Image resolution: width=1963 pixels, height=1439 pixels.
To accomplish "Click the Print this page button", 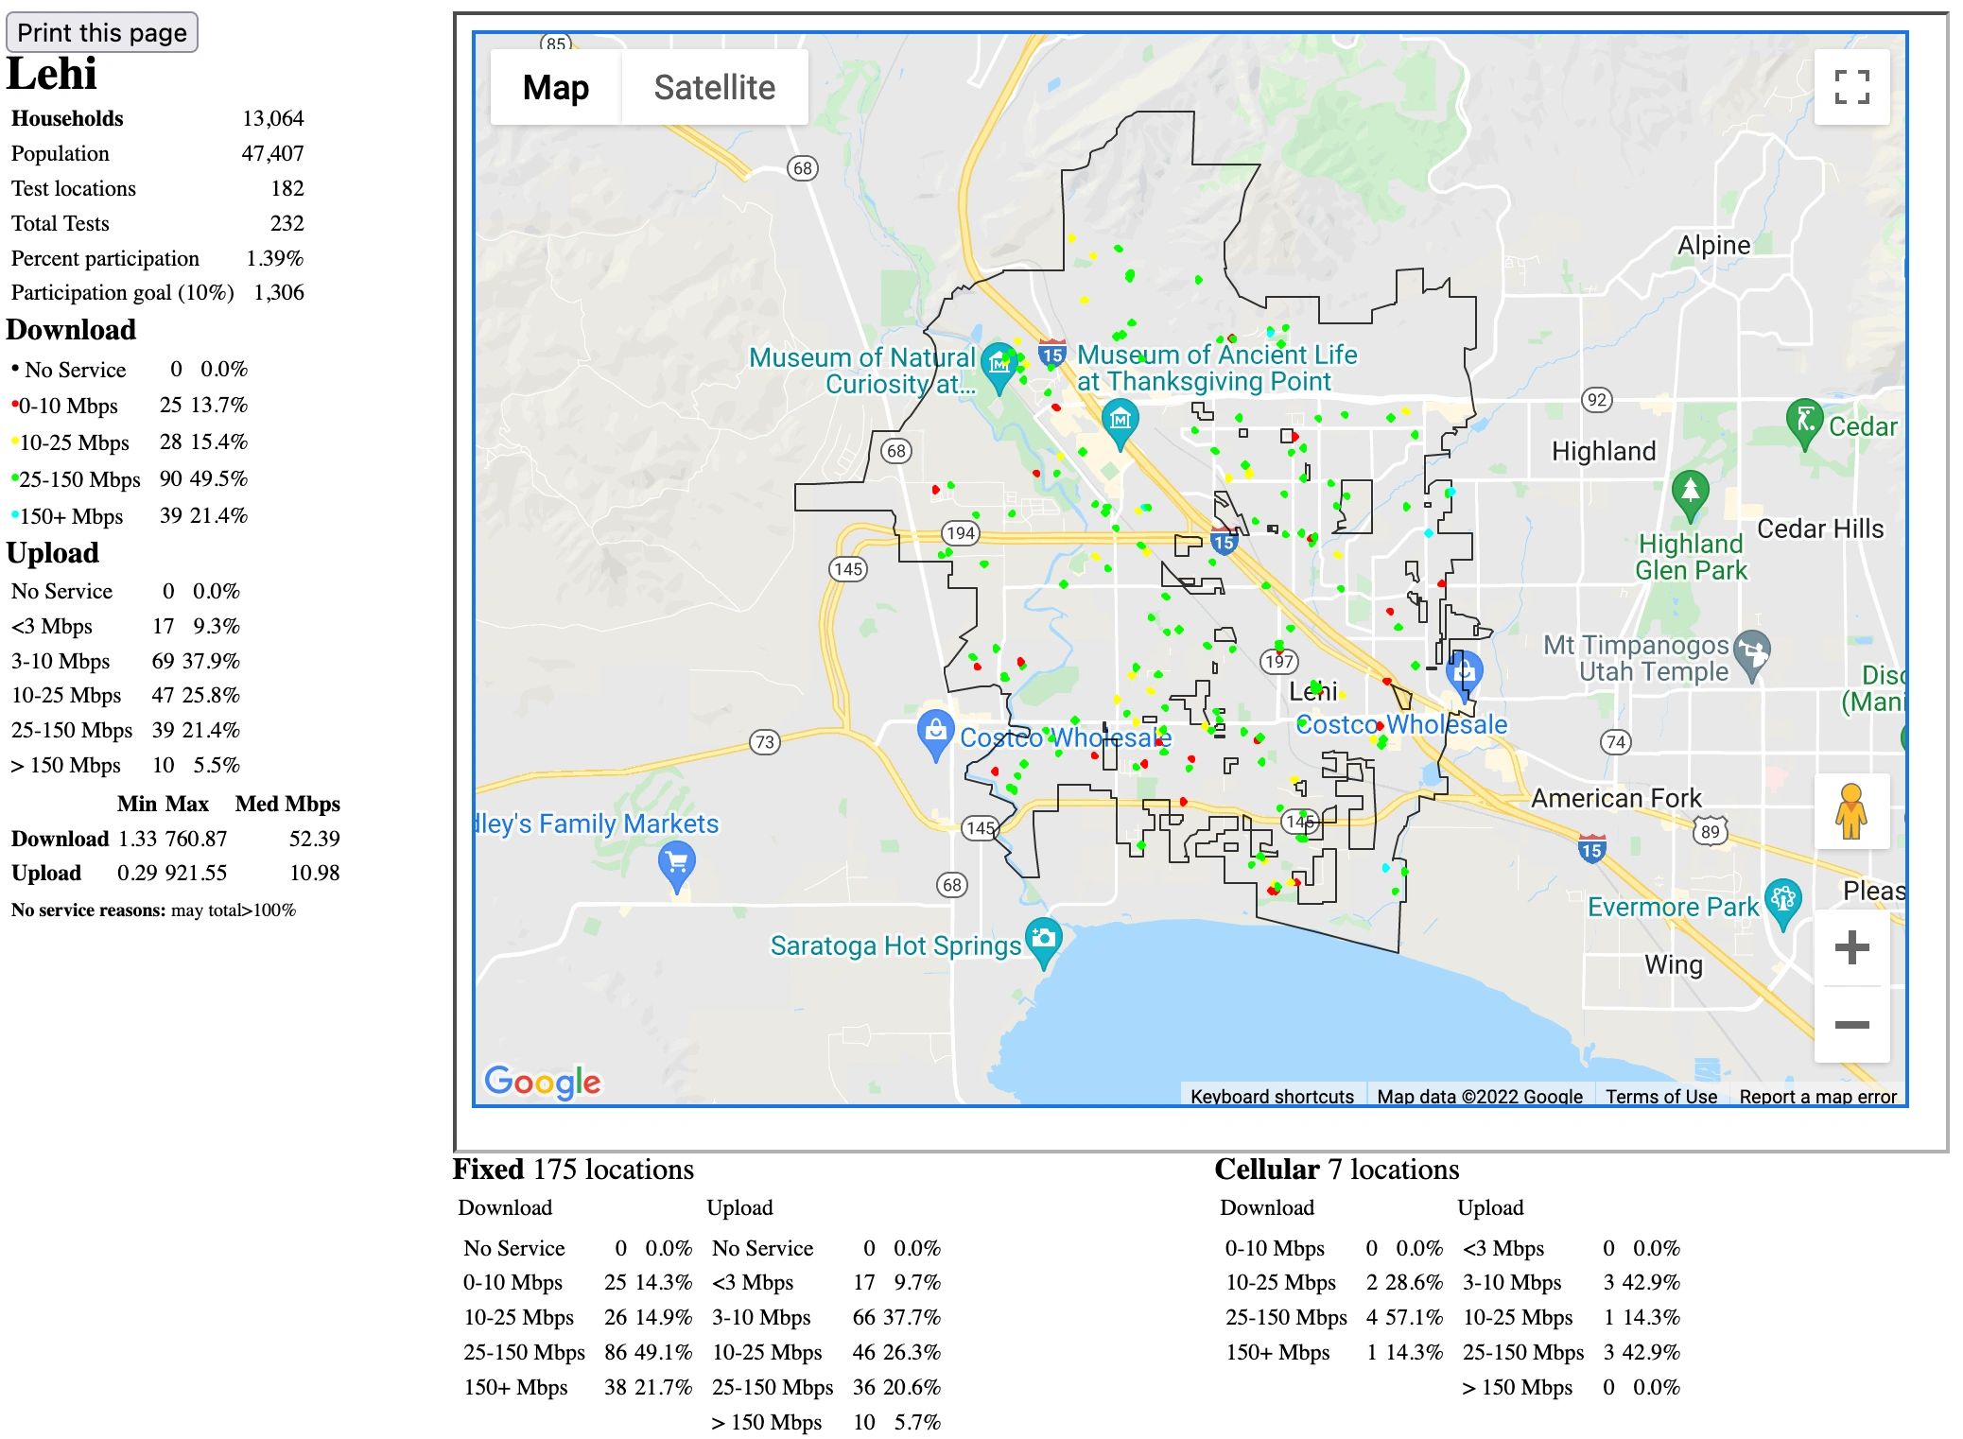I will (100, 32).
